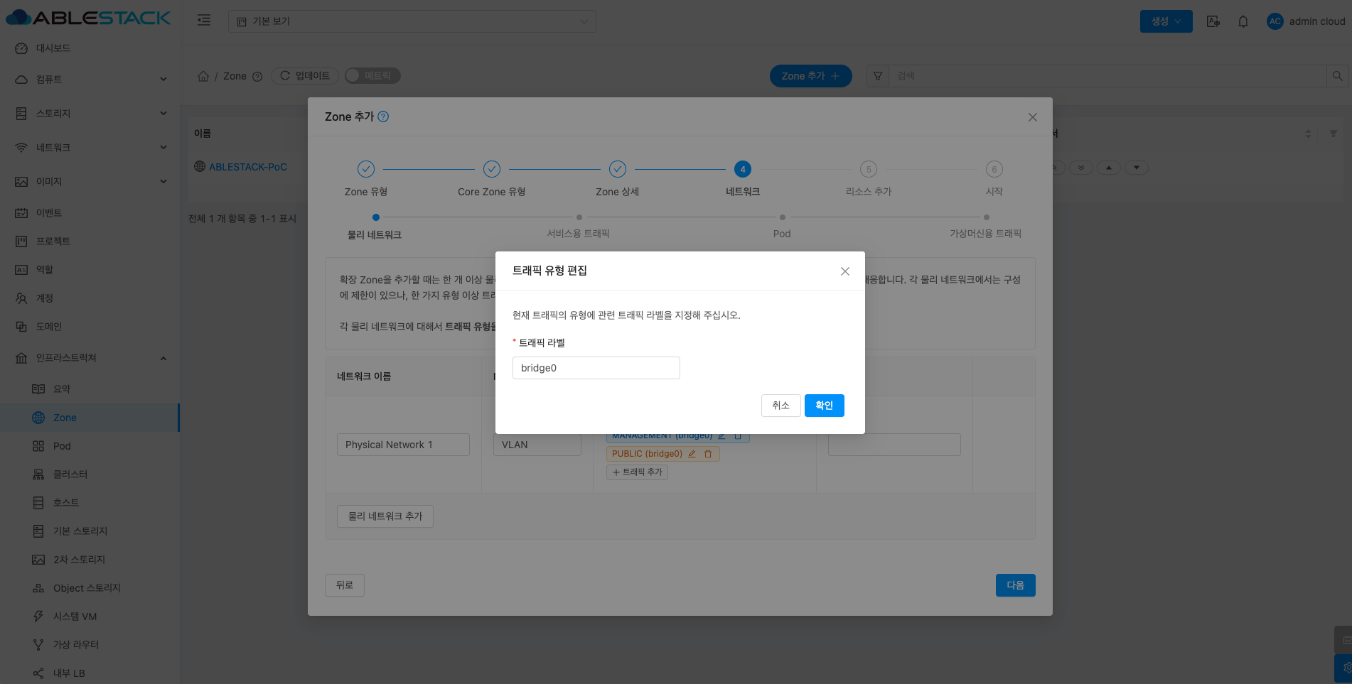Click the 대시보드 dashboard icon

tap(21, 48)
